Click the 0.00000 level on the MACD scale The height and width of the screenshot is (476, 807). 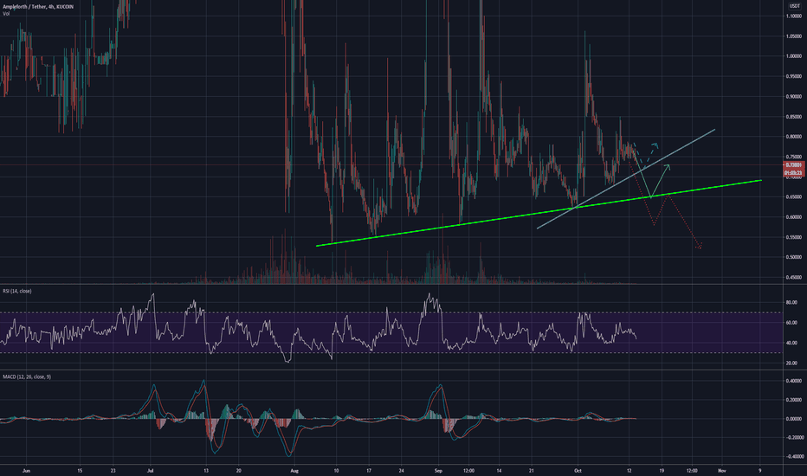pyautogui.click(x=794, y=419)
